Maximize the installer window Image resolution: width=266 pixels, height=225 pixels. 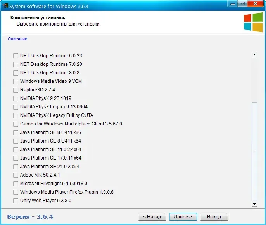click(x=242, y=4)
